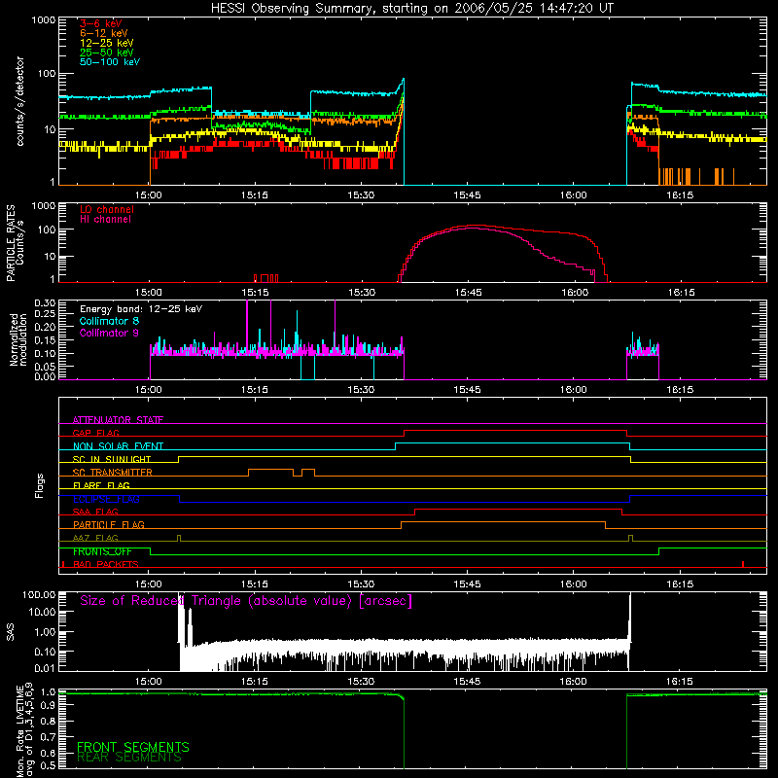Screen dimensions: 778x778
Task: Click the counts/s/detector axis label
Action: (19, 101)
